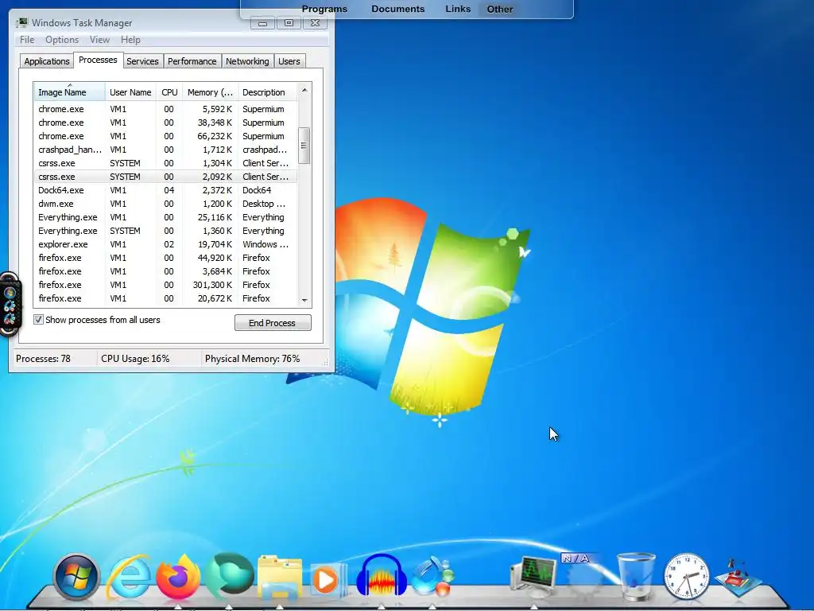The width and height of the screenshot is (814, 611).
Task: Select chrome.exe row using 66,232 K
Action: pos(165,136)
